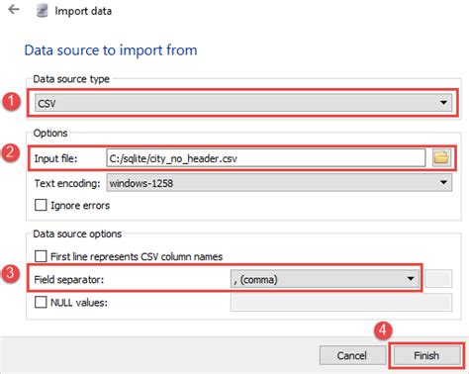Click the Data source to import from heading
Viewport: 469px width, 374px height.
pyautogui.click(x=111, y=50)
